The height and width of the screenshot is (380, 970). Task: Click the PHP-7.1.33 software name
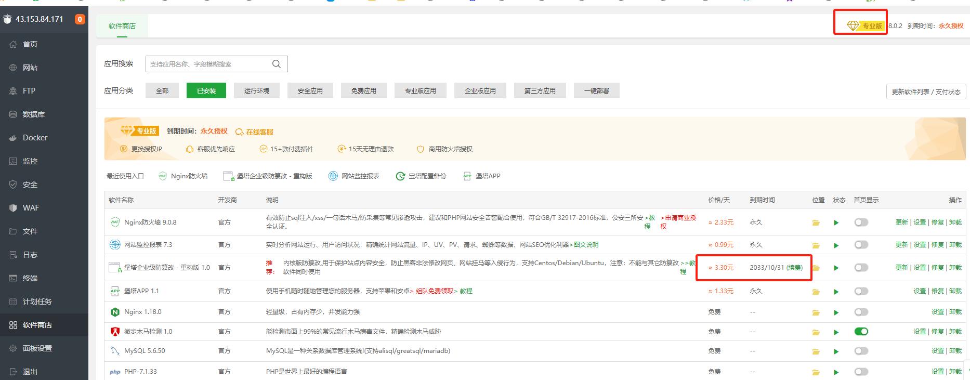tap(140, 372)
